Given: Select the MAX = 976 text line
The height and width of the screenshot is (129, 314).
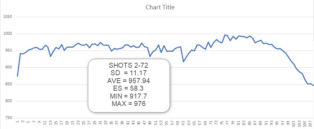Looking at the screenshot, I should click(129, 104).
